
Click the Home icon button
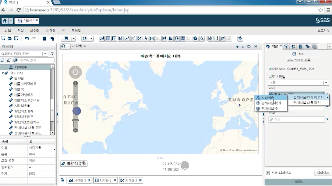point(6,21)
